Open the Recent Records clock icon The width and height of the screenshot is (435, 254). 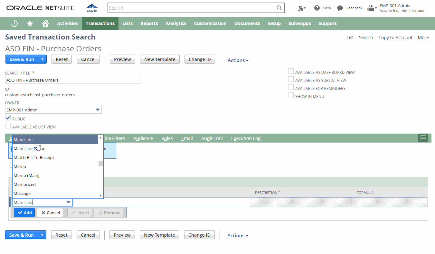(14, 23)
